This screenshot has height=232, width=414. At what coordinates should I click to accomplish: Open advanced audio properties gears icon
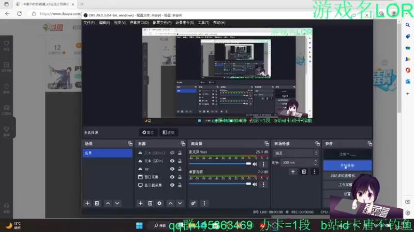(x=194, y=203)
